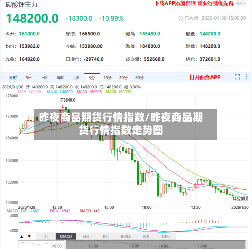Click the MA30: 150236 legend label
Image resolution: width=252 pixels, height=249 pixels.
[x=118, y=92]
